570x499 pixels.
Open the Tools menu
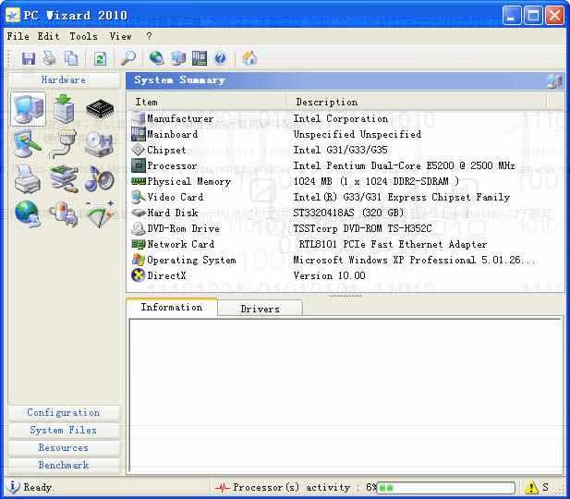83,36
